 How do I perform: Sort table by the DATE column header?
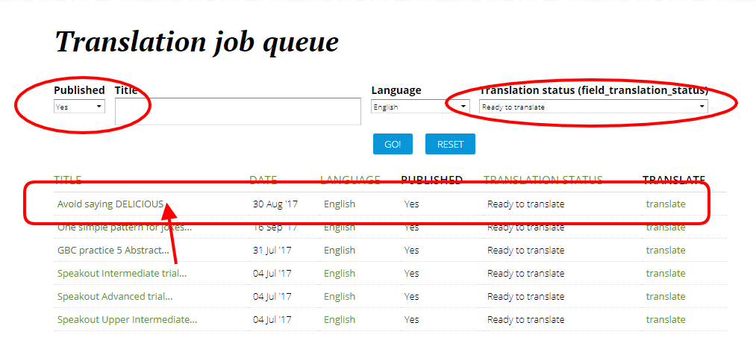tap(263, 180)
